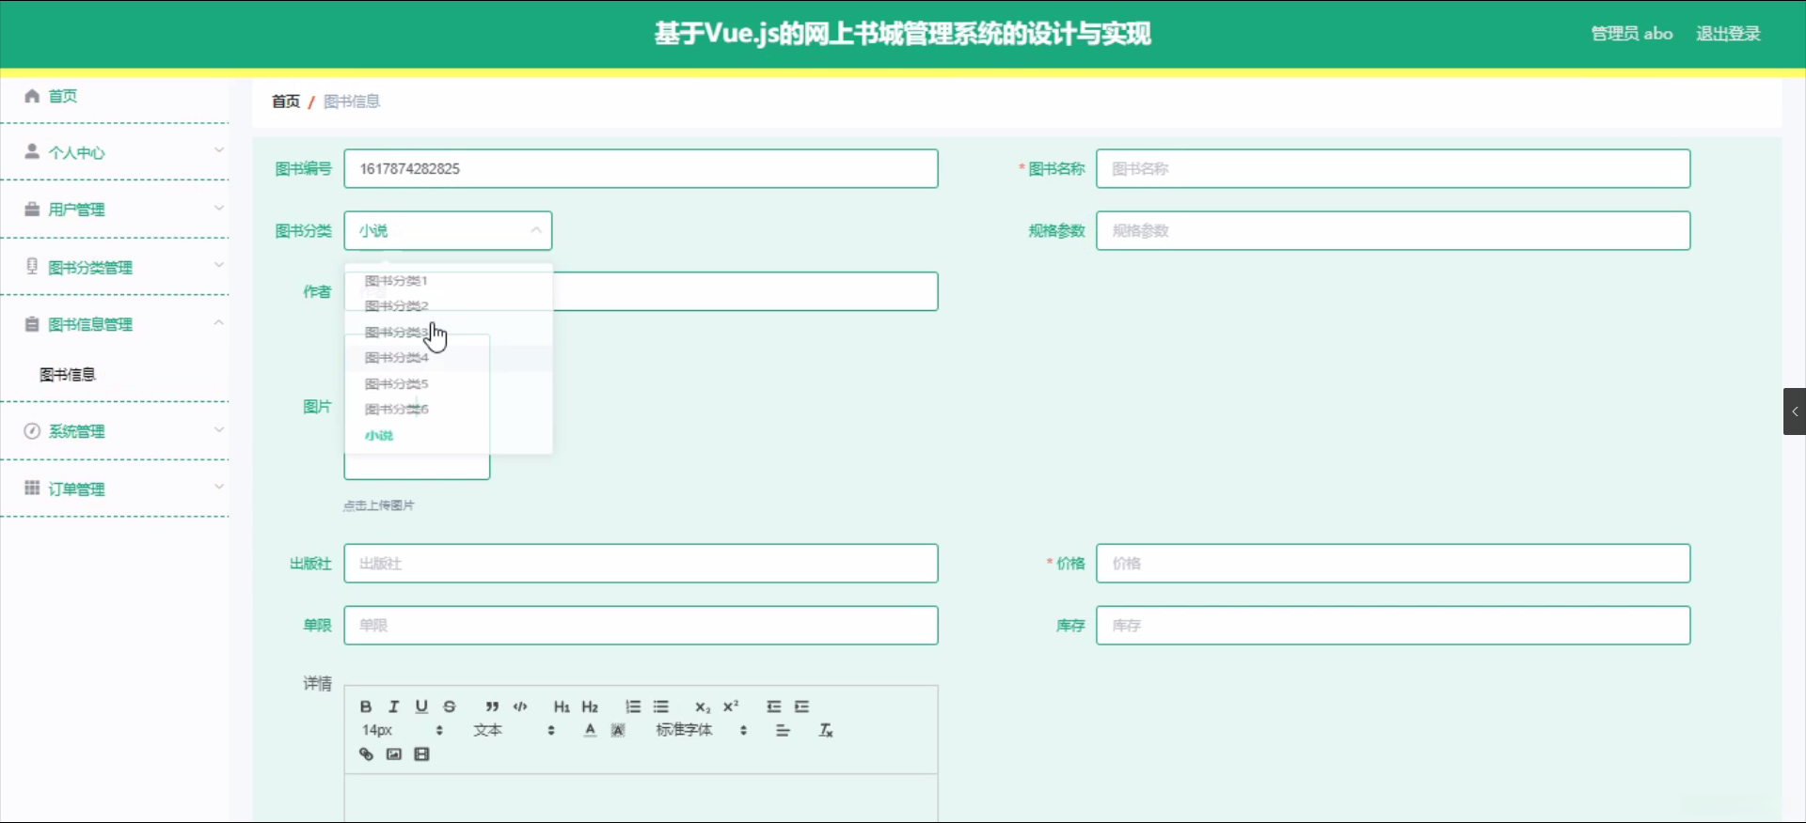
Task: Select 图书分类6 from the category list
Action: (x=448, y=409)
